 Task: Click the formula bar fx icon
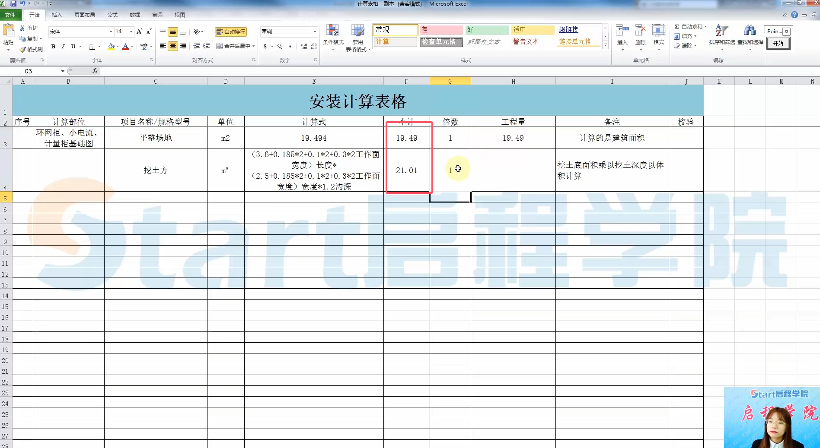(95, 71)
